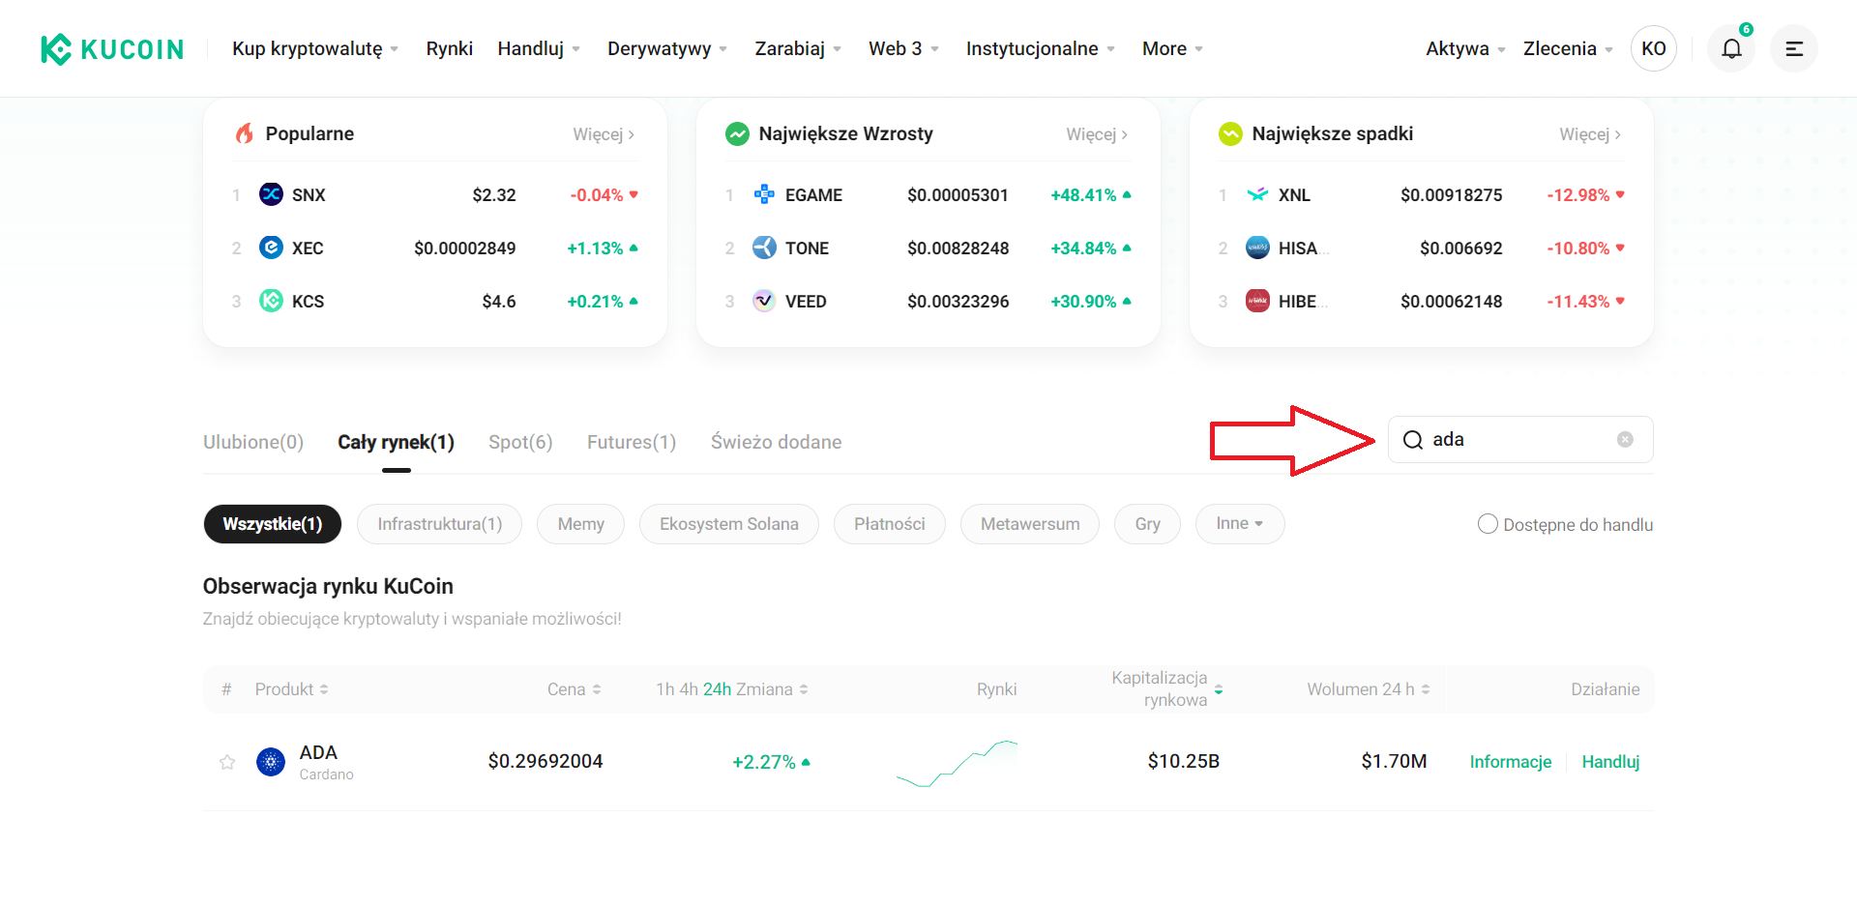
Task: Expand the Derywatywy dropdown
Action: 667,48
